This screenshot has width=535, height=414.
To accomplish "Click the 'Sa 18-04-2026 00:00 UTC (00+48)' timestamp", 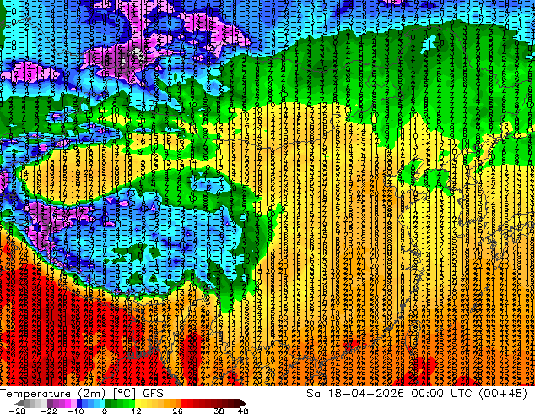I will pyautogui.click(x=417, y=394).
